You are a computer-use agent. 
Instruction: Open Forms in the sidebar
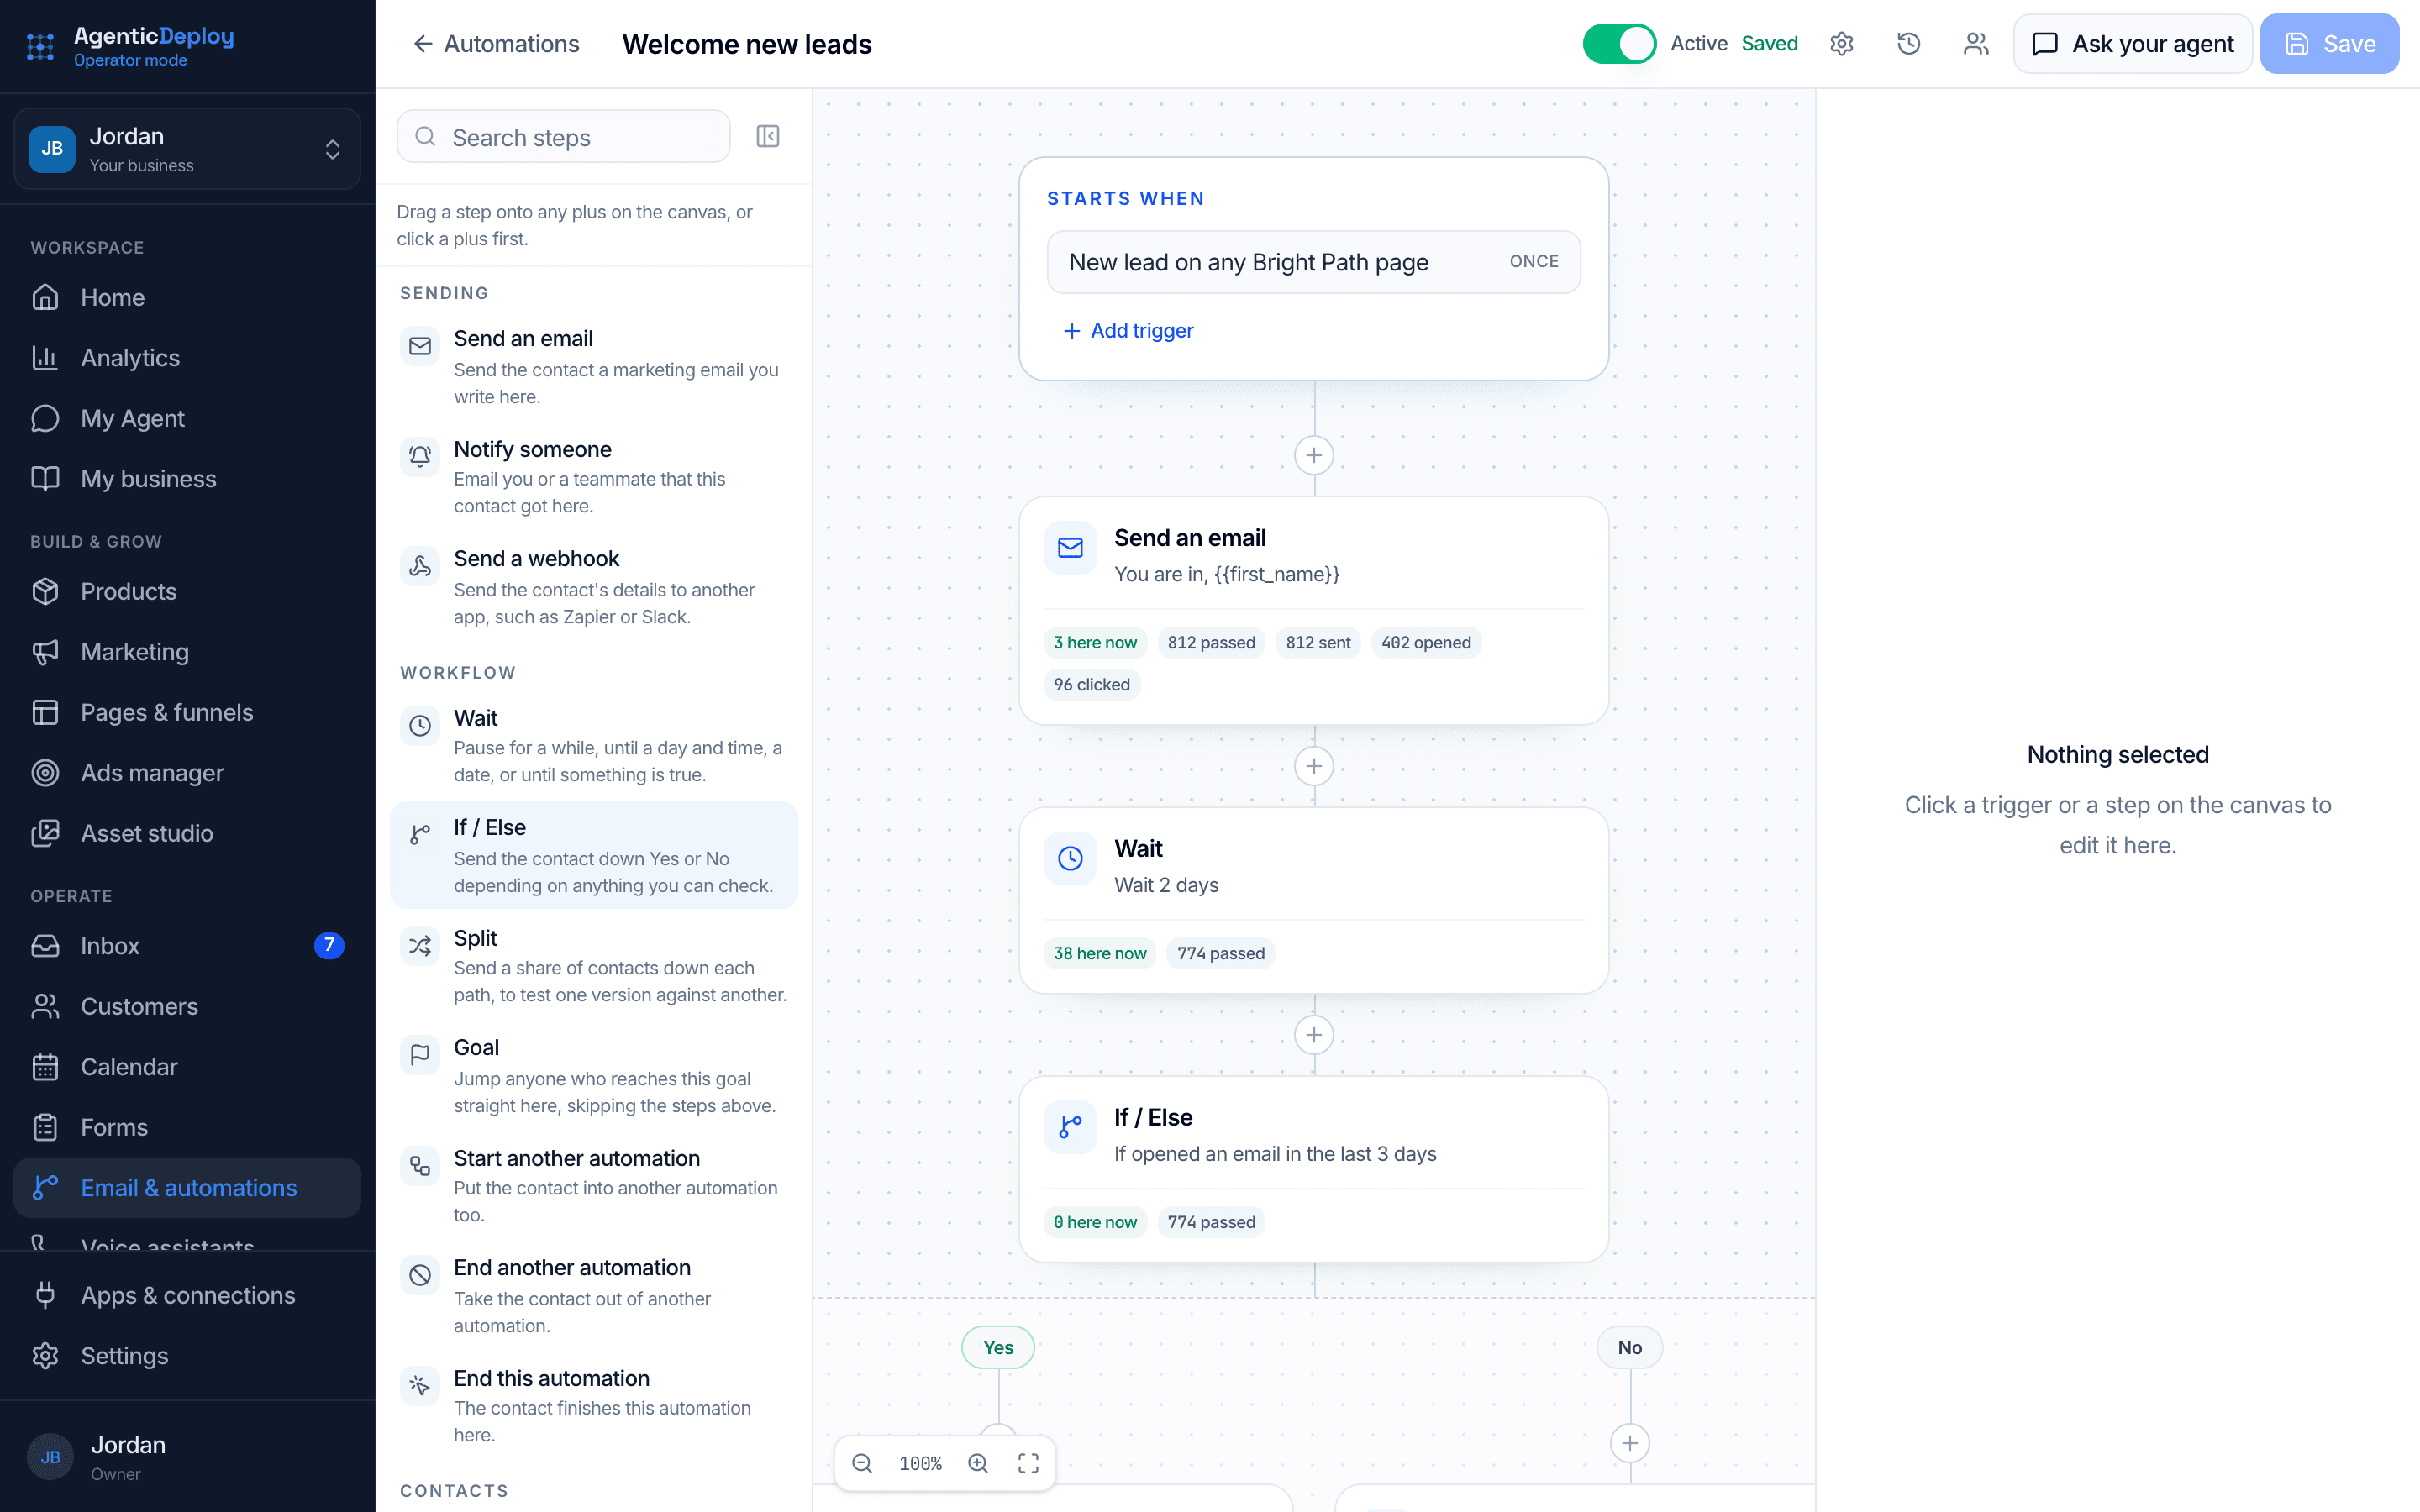point(187,1127)
